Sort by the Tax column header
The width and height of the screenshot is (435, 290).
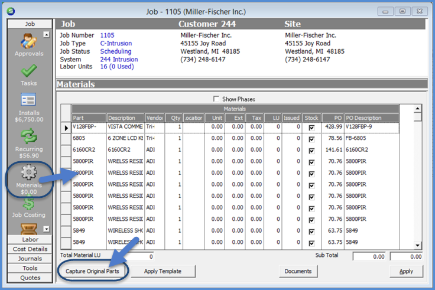tap(254, 118)
